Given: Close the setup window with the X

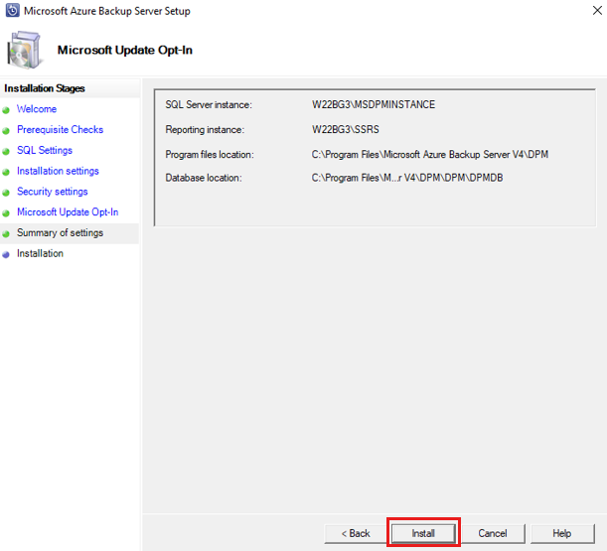Looking at the screenshot, I should [x=597, y=11].
